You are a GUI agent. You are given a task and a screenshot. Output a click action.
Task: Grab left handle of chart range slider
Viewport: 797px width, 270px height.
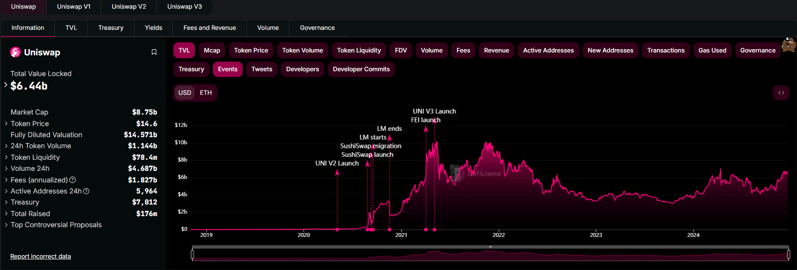pos(193,255)
